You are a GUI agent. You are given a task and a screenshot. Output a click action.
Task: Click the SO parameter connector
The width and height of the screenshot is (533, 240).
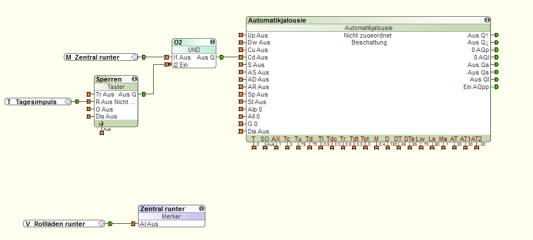coord(265,147)
